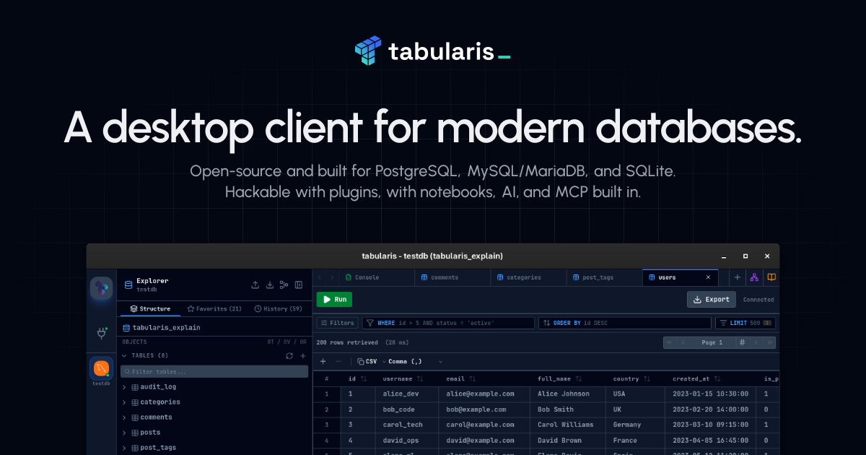
Task: Sort by the full_name column
Action: (579, 378)
